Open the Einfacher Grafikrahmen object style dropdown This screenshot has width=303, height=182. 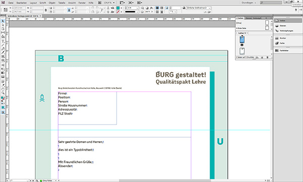pyautogui.click(x=198, y=8)
